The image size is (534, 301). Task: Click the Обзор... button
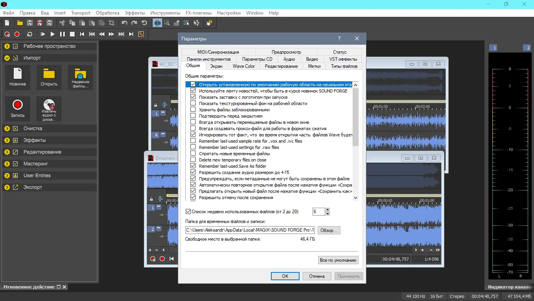pos(329,230)
